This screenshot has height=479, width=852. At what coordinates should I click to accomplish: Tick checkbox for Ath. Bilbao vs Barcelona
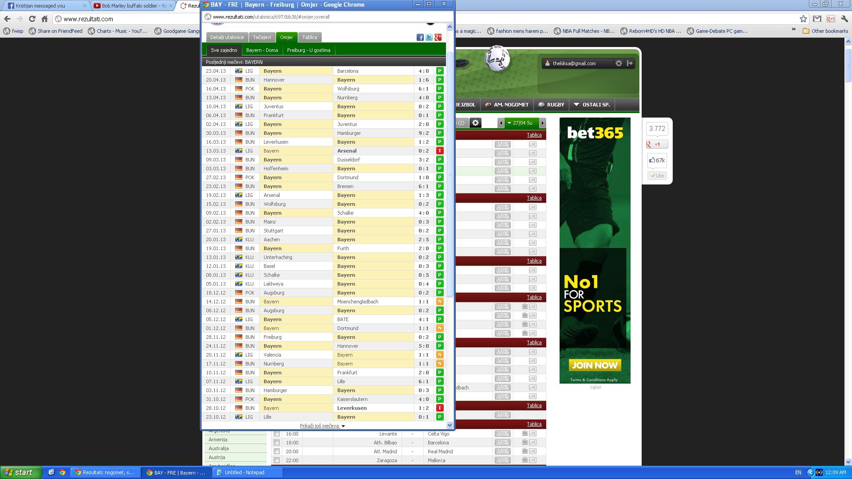click(x=276, y=443)
